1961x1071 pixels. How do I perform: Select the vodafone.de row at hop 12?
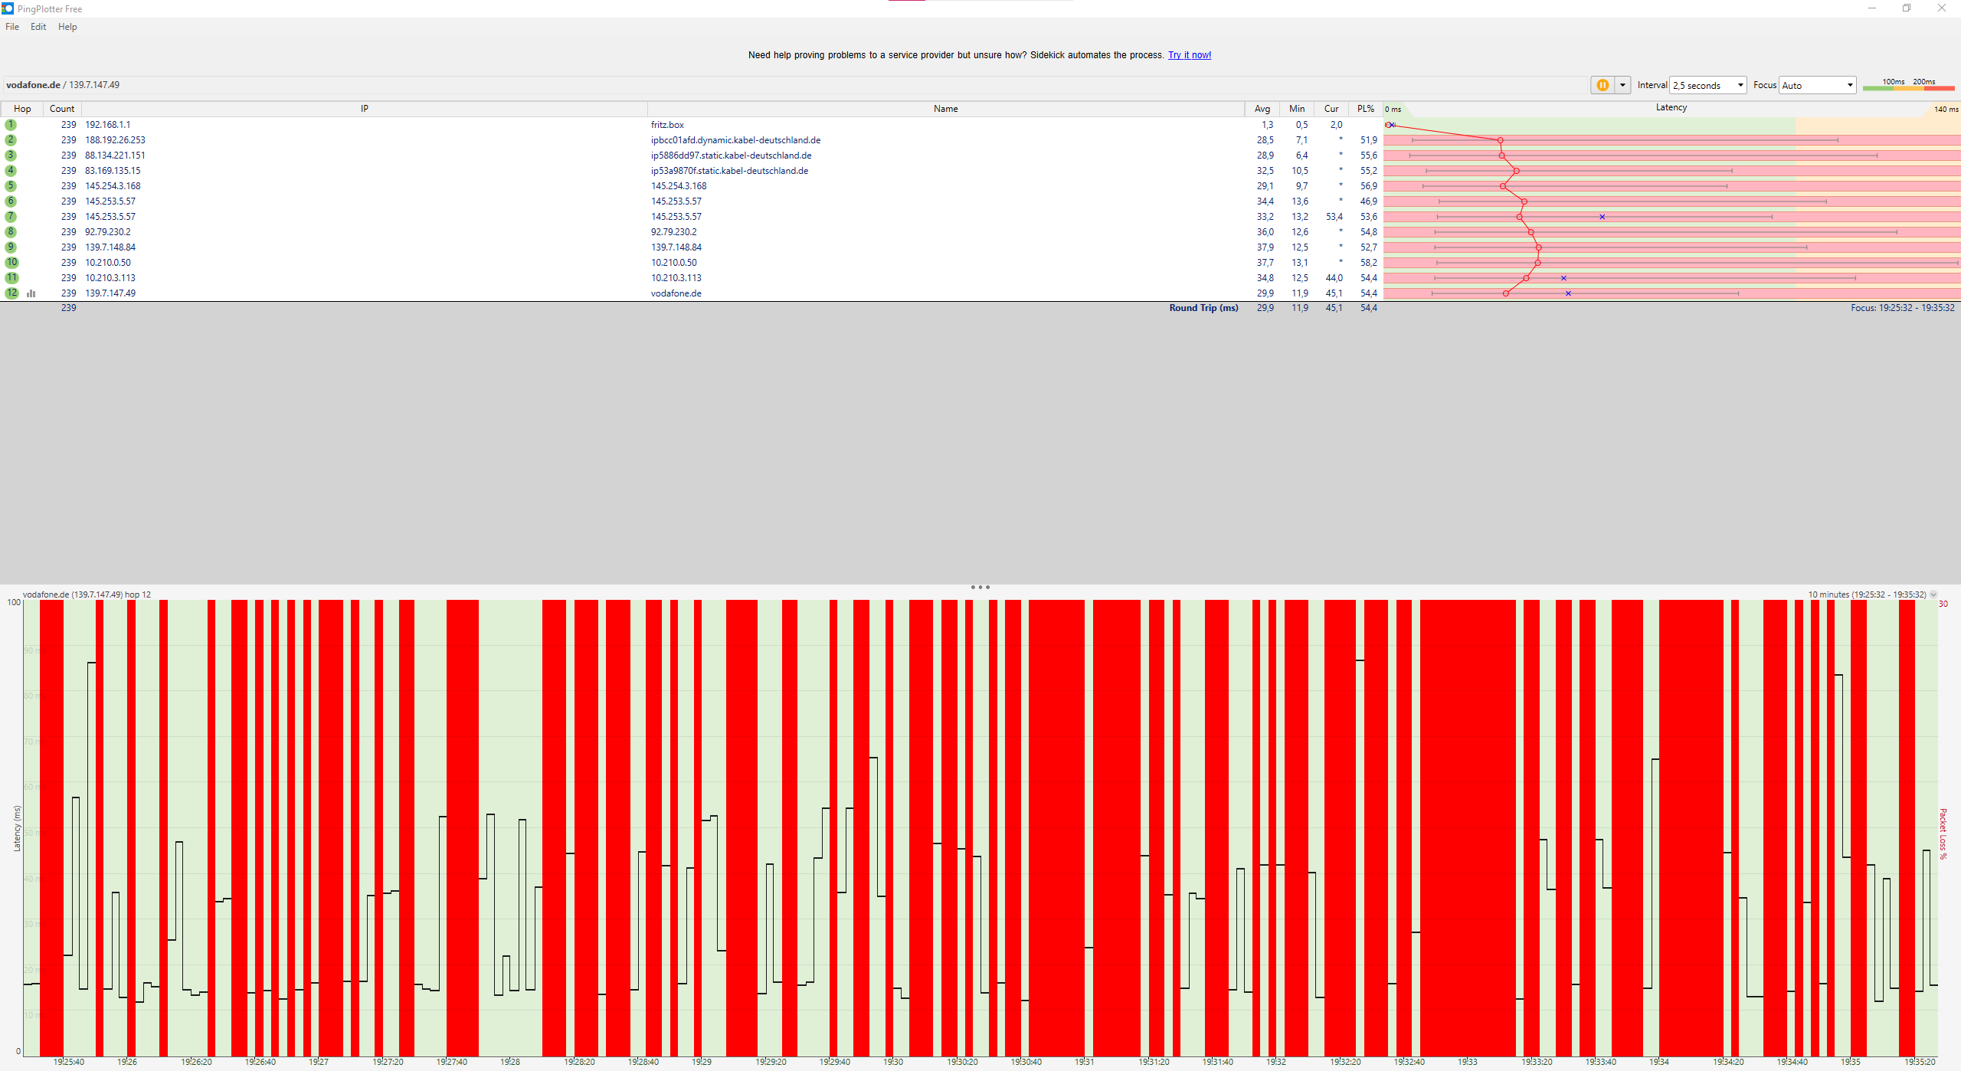676,293
